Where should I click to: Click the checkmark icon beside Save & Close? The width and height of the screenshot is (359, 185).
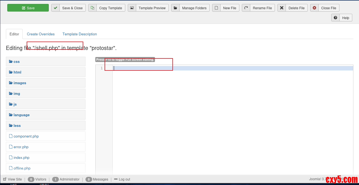point(55,8)
